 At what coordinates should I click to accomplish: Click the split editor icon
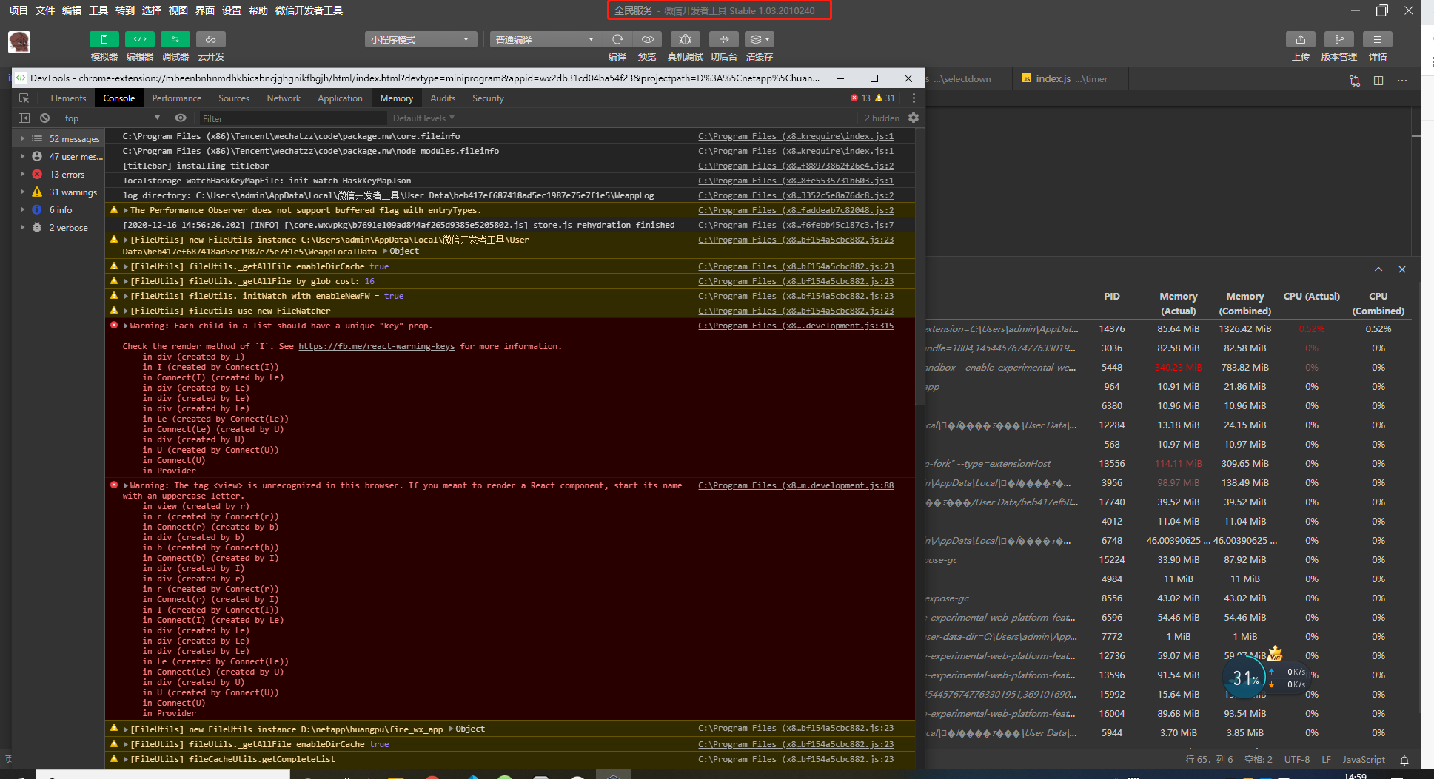(1378, 80)
